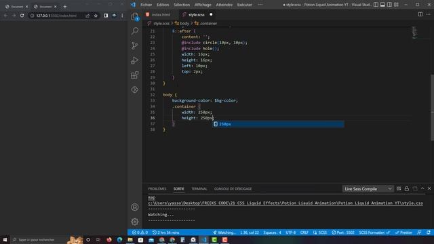
Task: Open the overflow menu after Exécuter
Action: pos(260,5)
